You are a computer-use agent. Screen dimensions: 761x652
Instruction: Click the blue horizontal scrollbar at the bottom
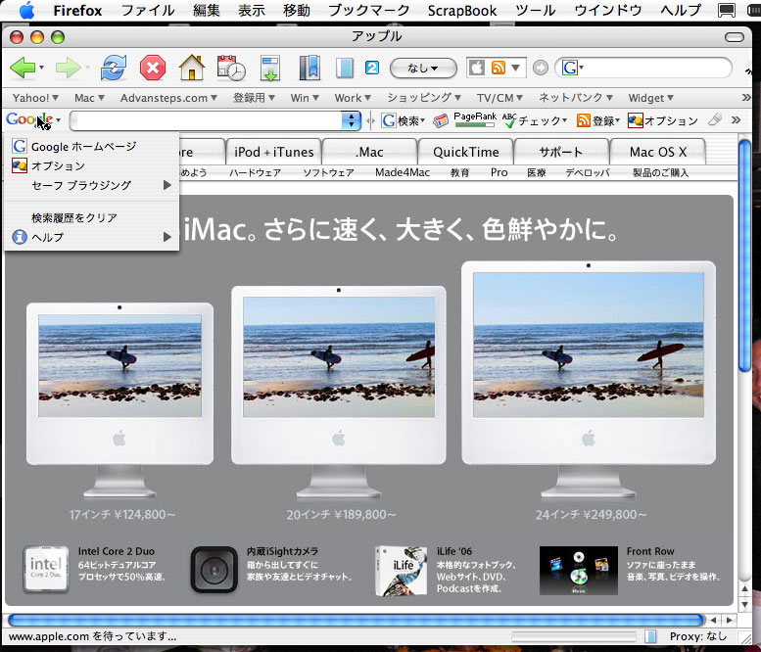(x=355, y=620)
